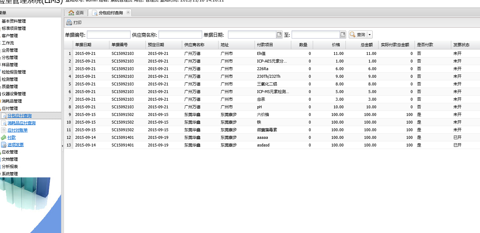
Task: Click the 查询 search button
Action: pyautogui.click(x=357, y=35)
